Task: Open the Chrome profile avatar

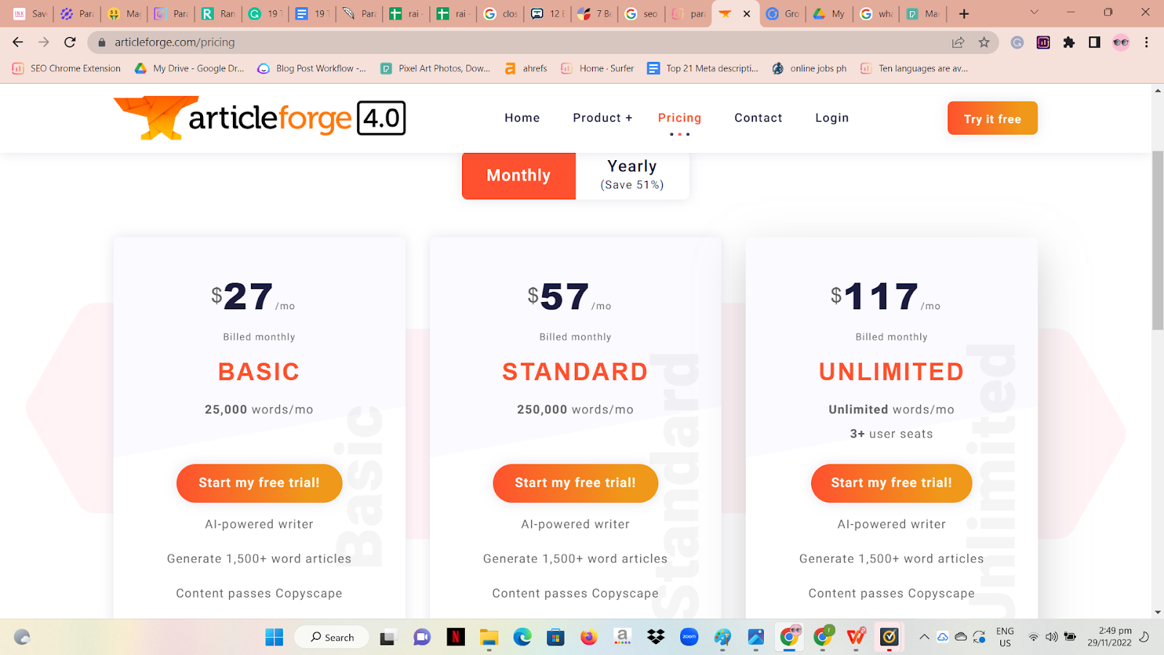Action: point(1120,42)
